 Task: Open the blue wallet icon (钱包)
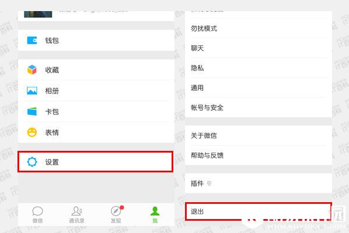(x=32, y=40)
